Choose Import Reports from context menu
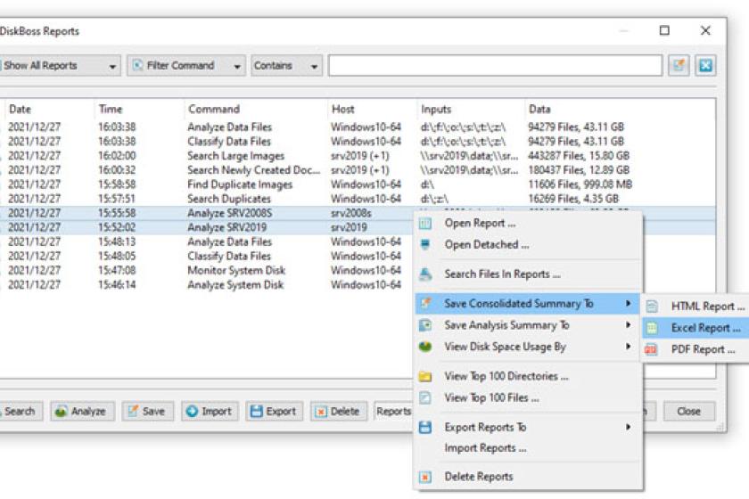This screenshot has height=499, width=749. coord(528,448)
